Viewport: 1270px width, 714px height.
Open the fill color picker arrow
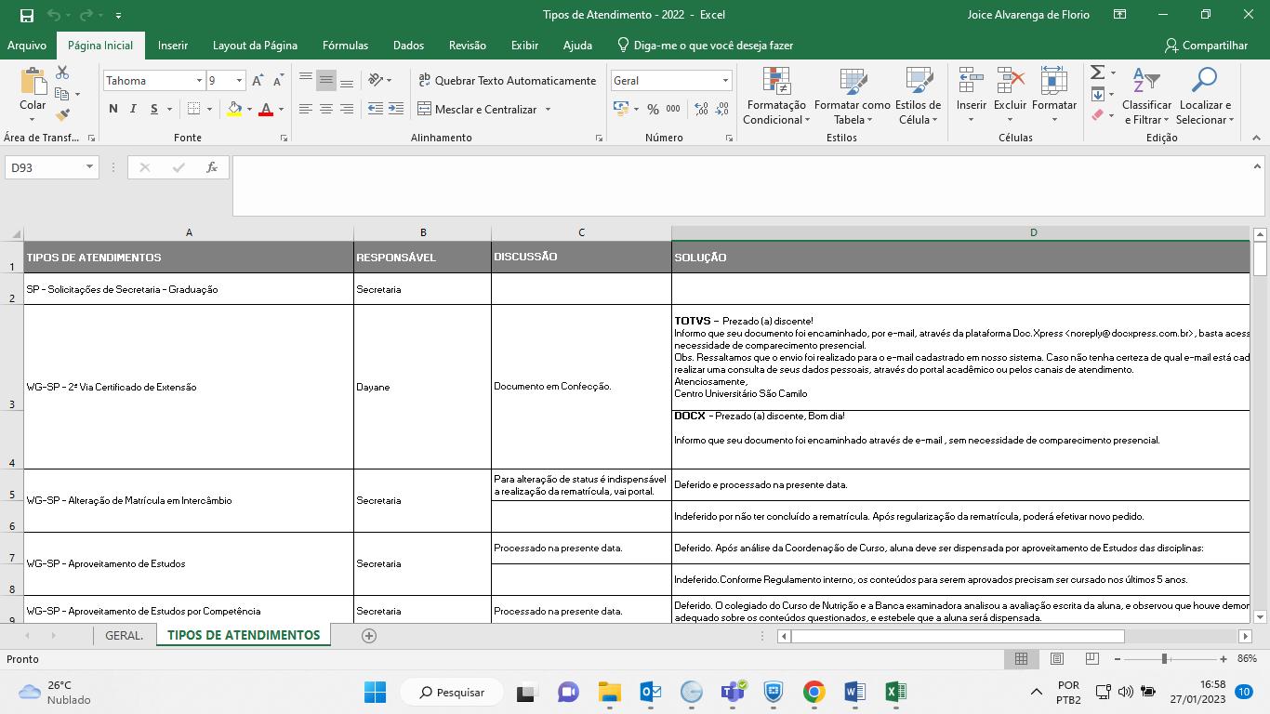(x=249, y=109)
